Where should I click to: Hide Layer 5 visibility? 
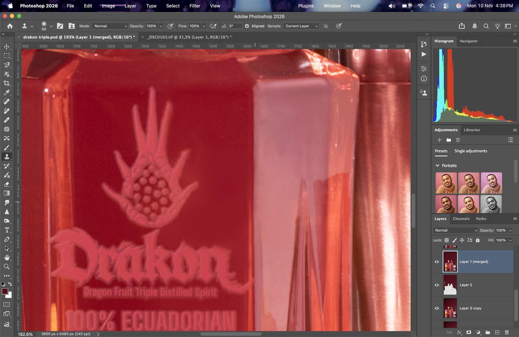tap(437, 285)
